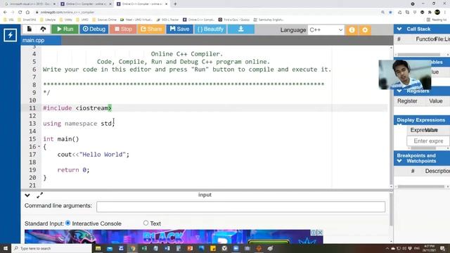Go back in browser

5,13
